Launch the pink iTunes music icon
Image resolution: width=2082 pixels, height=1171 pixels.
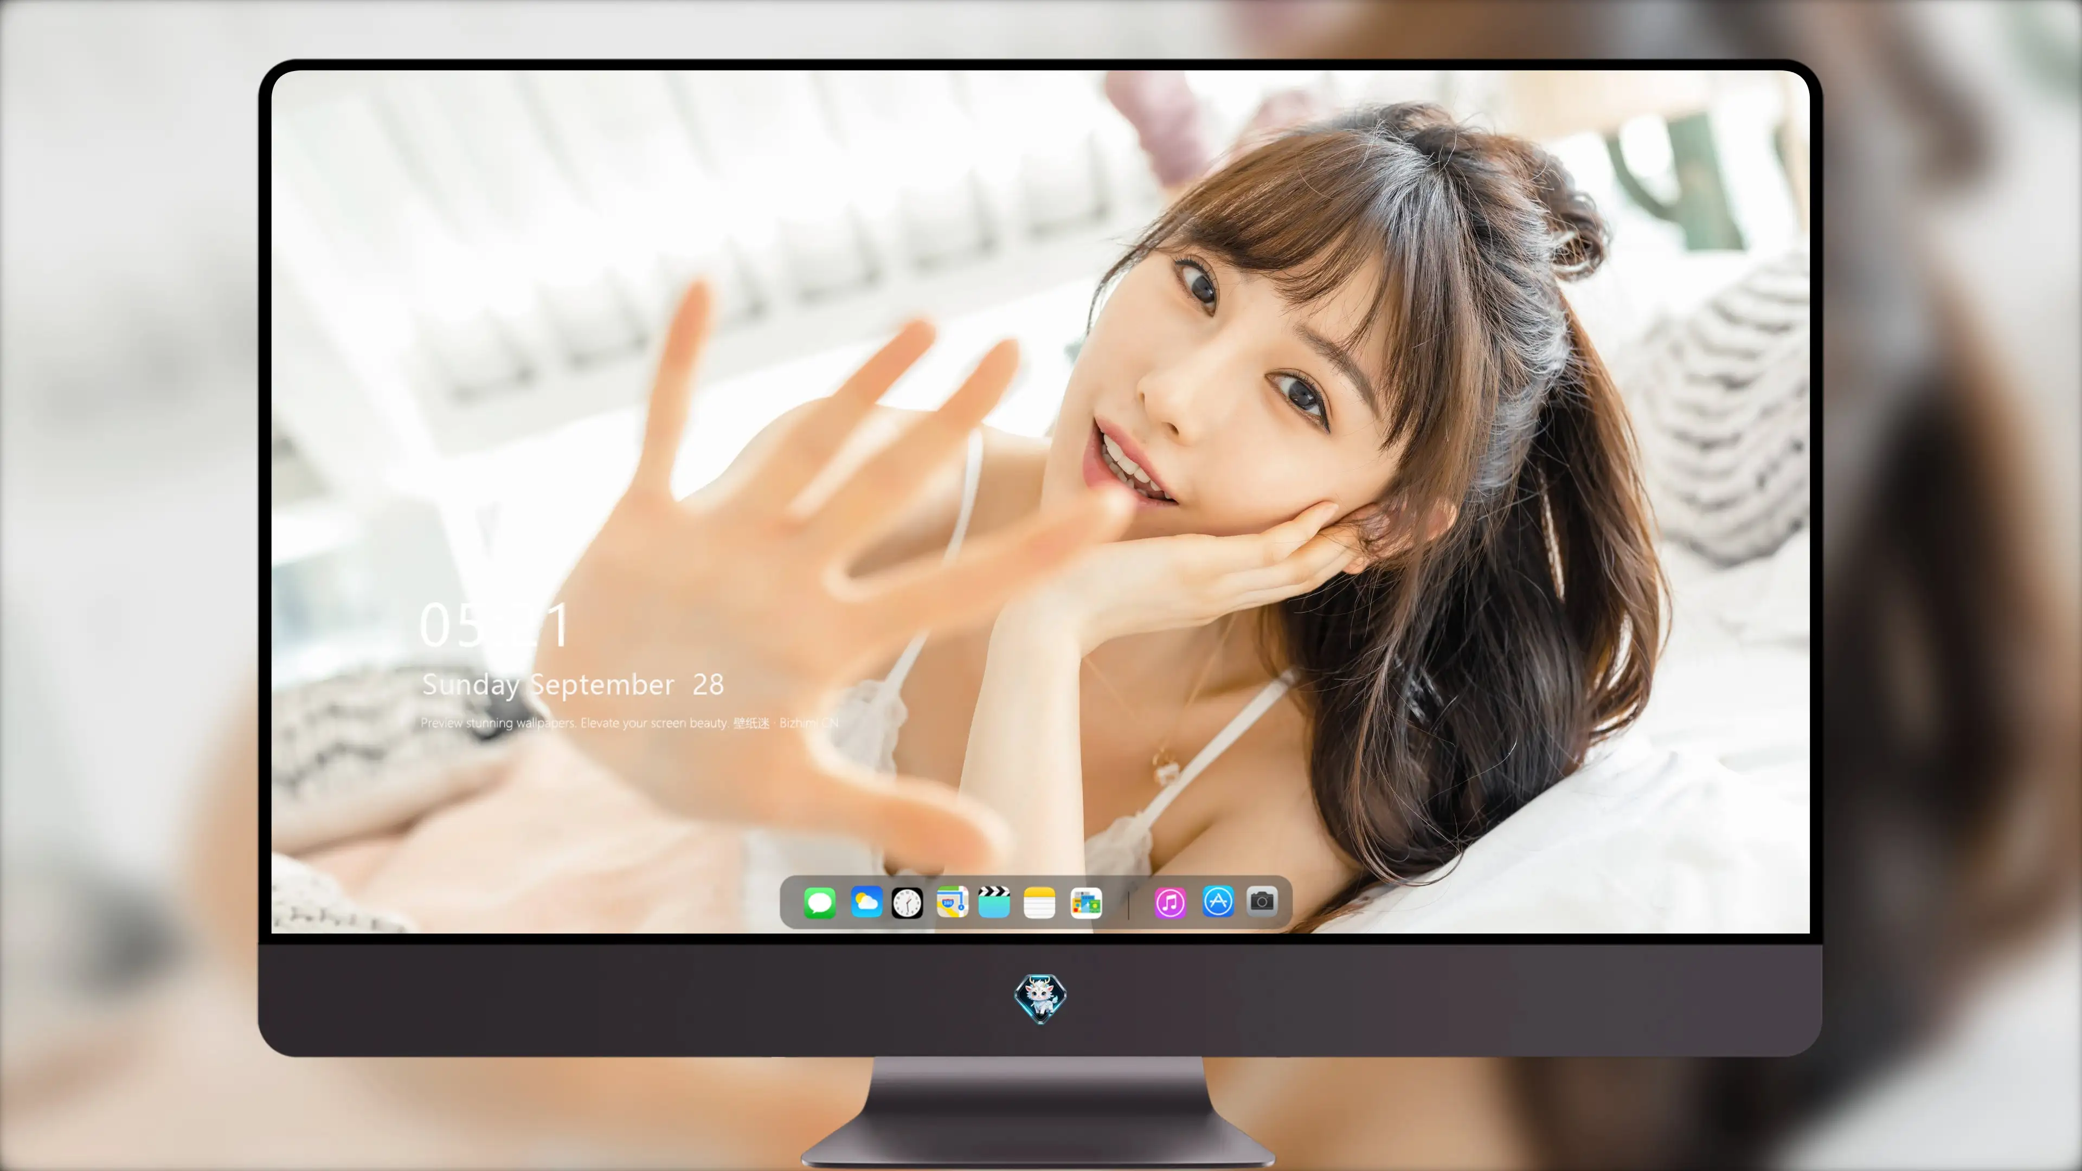1171,903
